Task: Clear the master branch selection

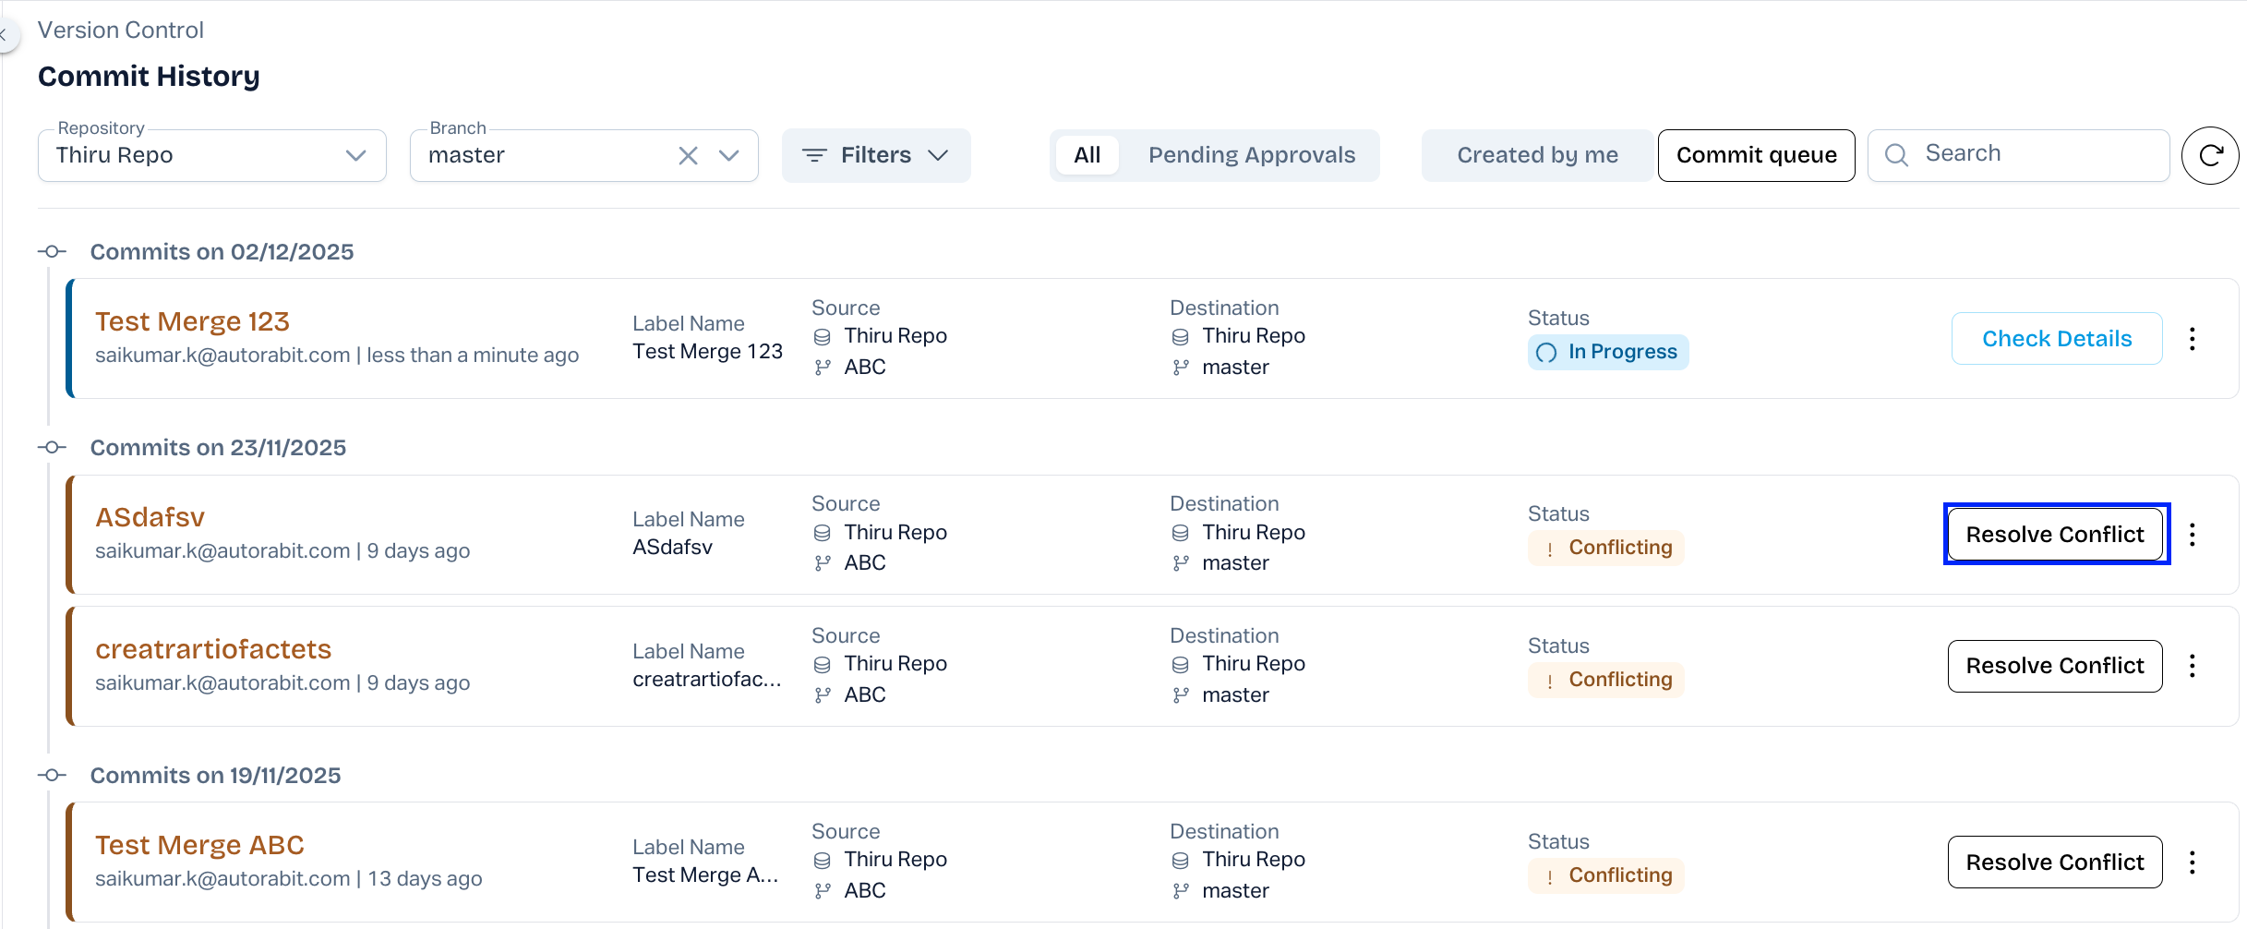Action: tap(688, 155)
